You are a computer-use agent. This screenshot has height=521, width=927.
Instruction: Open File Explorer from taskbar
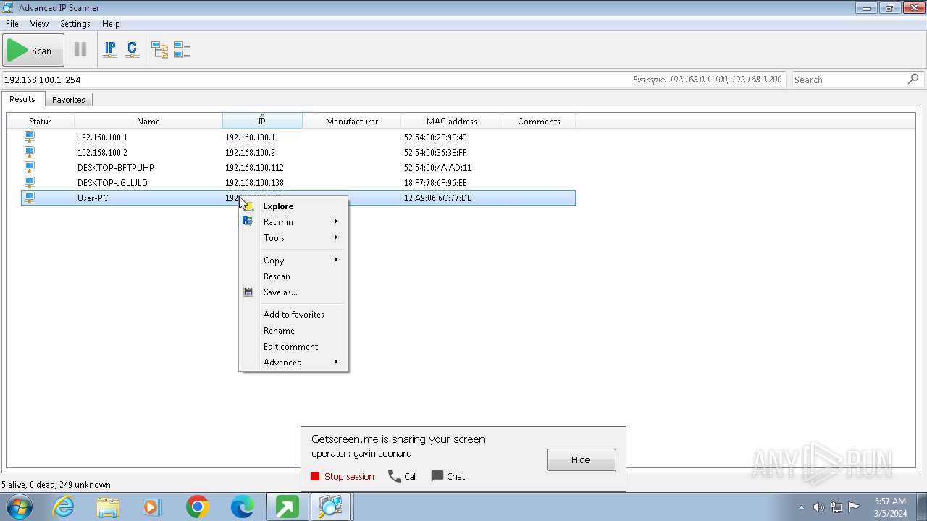pos(108,507)
